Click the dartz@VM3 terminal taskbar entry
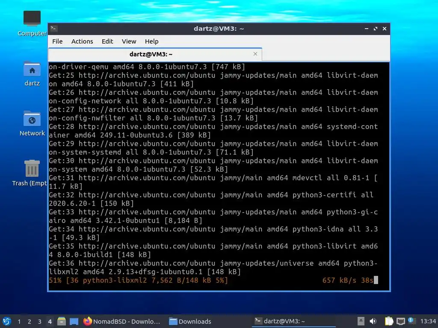This screenshot has height=328, width=438. pos(293,321)
